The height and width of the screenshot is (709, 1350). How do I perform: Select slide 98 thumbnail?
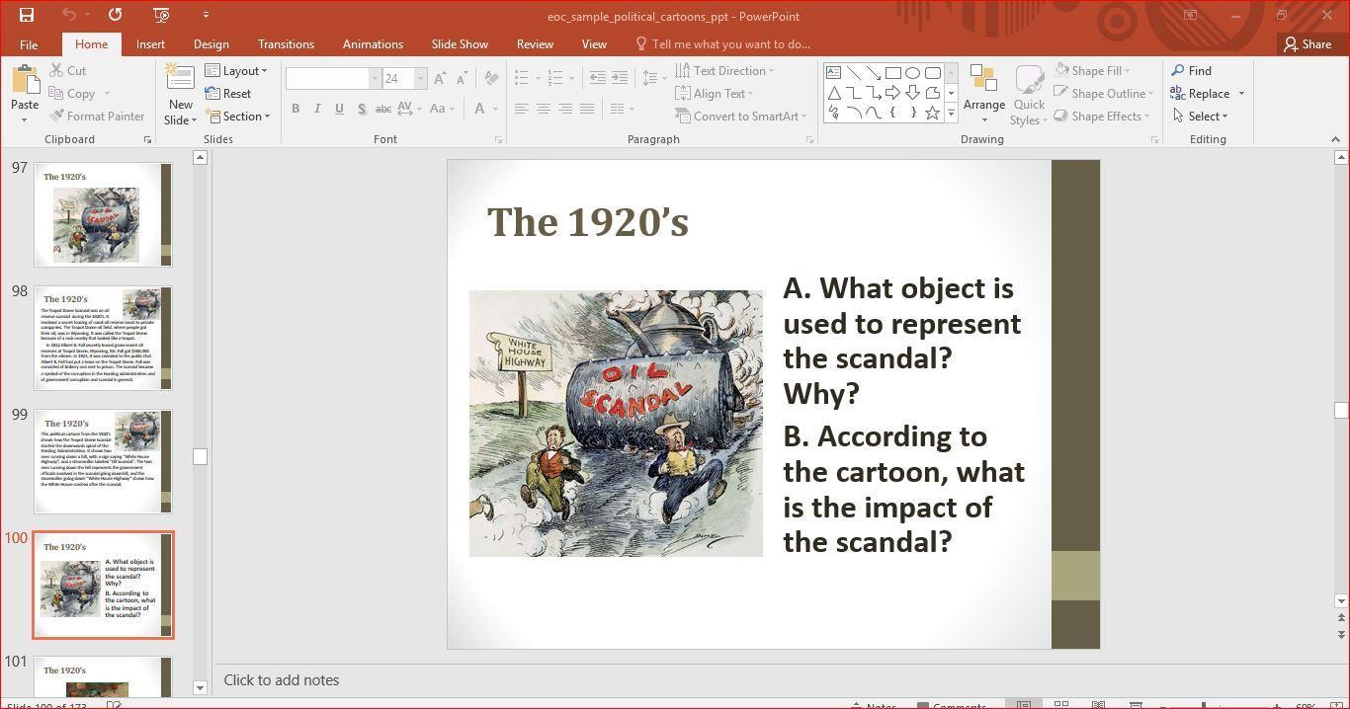(x=103, y=338)
